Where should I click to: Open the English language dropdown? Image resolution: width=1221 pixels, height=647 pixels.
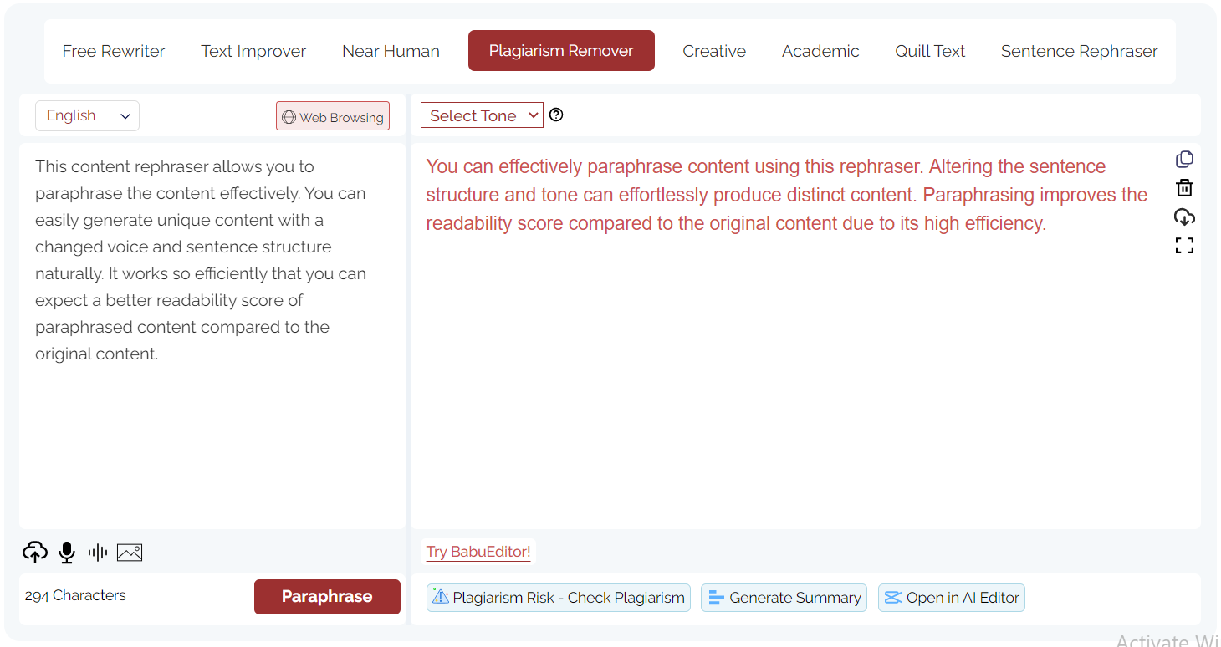pyautogui.click(x=87, y=115)
